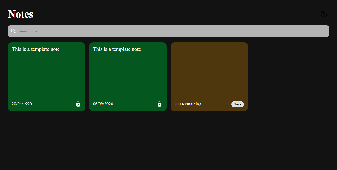
Task: Click the template note text dated 06/09/2020
Action: coord(117,49)
